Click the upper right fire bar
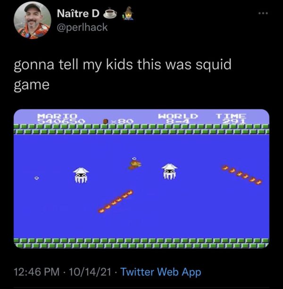The image size is (283, 289). [x=241, y=174]
